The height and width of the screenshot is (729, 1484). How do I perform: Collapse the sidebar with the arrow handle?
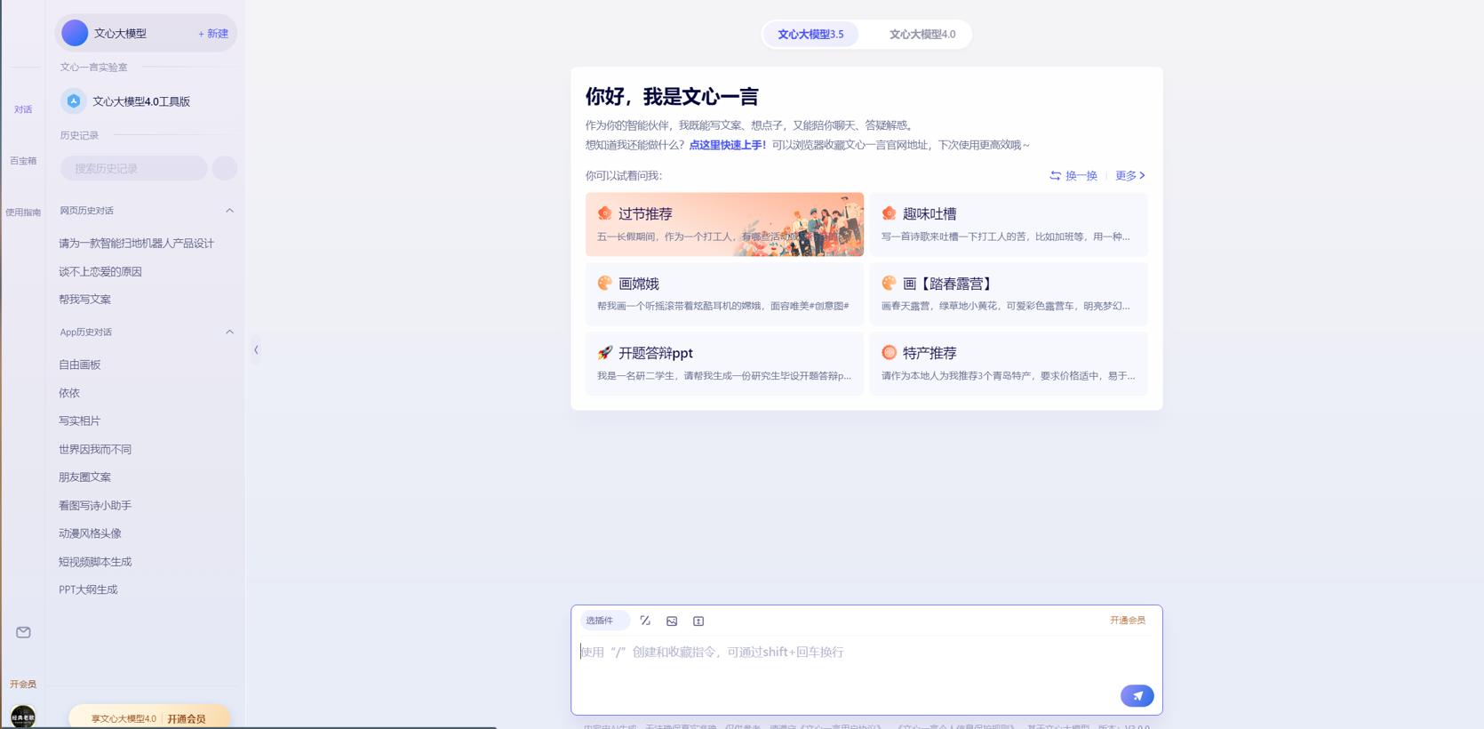click(x=256, y=349)
